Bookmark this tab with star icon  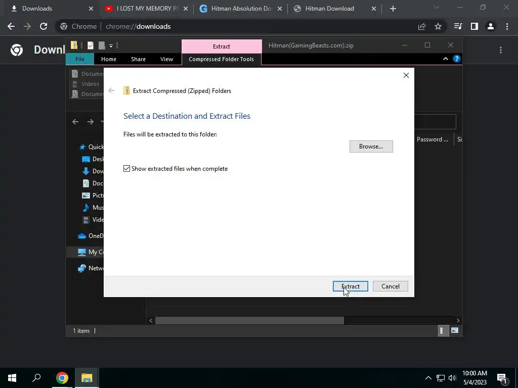coord(438,26)
